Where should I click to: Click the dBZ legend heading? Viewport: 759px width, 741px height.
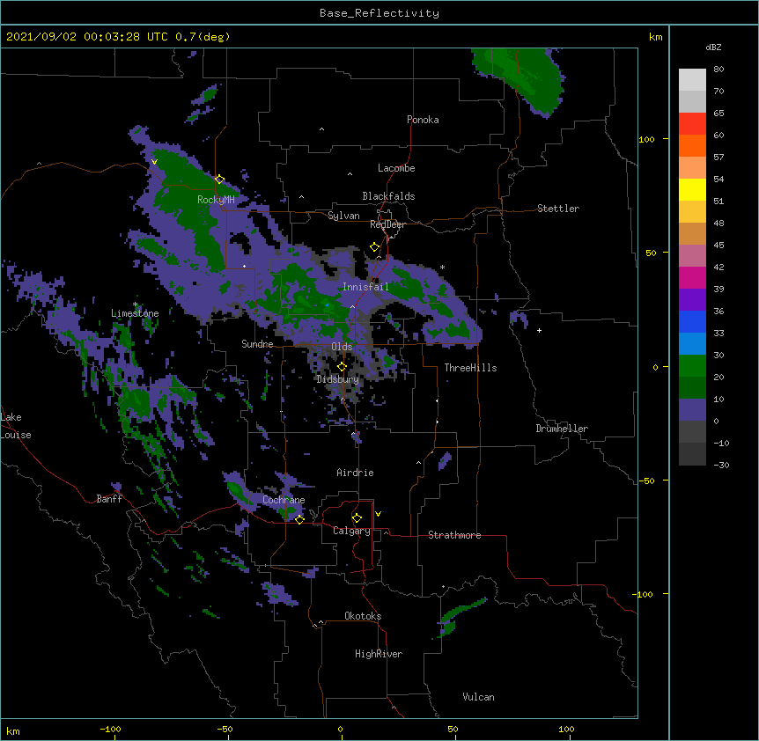tap(713, 47)
